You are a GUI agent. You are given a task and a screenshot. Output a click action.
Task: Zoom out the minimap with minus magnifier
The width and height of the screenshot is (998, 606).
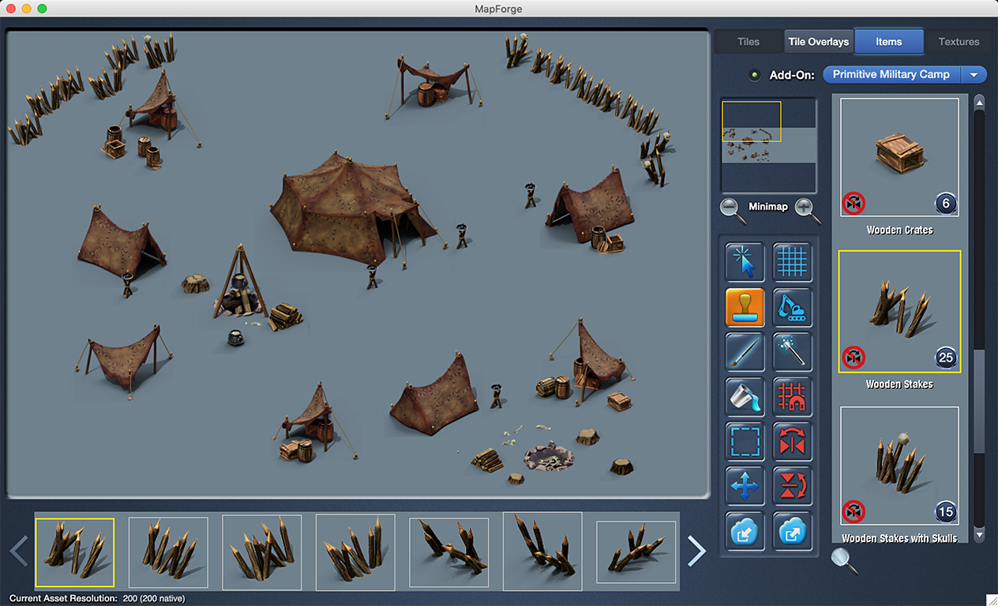tap(732, 209)
